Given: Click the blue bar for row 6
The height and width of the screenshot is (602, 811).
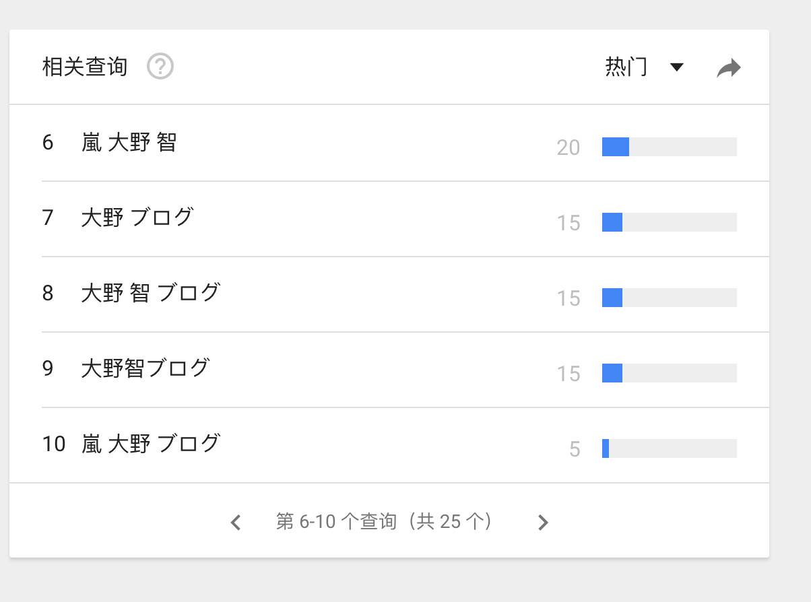Looking at the screenshot, I should 615,147.
